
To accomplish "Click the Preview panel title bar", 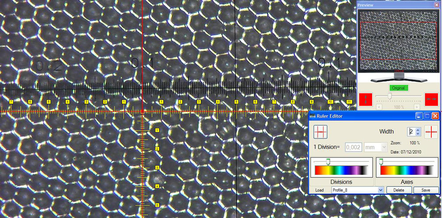I will 398,5.
